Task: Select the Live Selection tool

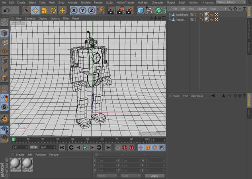Action: click(x=27, y=10)
